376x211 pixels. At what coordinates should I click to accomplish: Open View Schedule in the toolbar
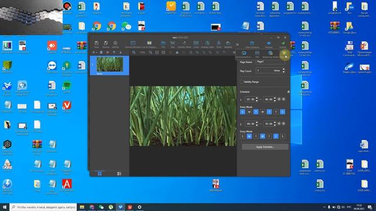252,45
